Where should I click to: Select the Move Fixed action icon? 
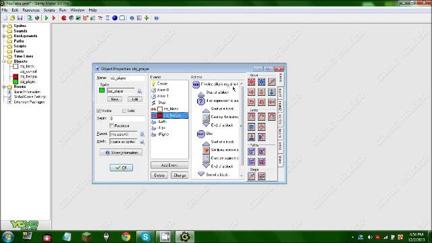[x=251, y=82]
